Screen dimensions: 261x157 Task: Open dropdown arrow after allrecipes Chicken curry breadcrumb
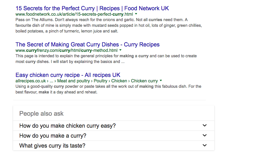coord(161,81)
